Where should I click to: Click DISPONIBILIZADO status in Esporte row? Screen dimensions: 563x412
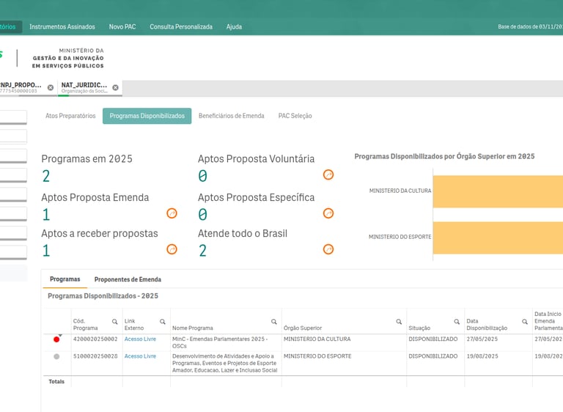[433, 356]
